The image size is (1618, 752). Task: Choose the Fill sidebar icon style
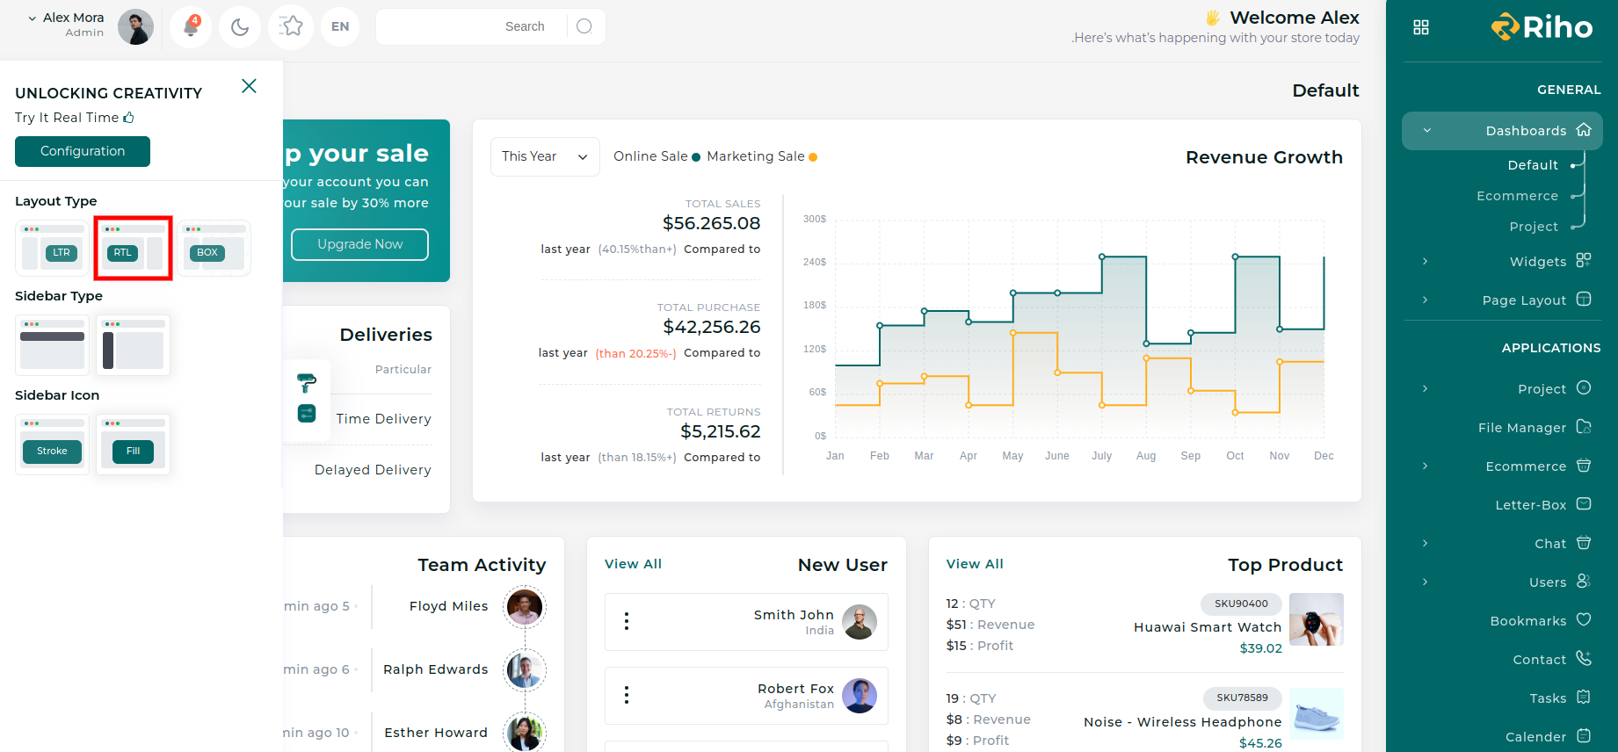pyautogui.click(x=133, y=445)
